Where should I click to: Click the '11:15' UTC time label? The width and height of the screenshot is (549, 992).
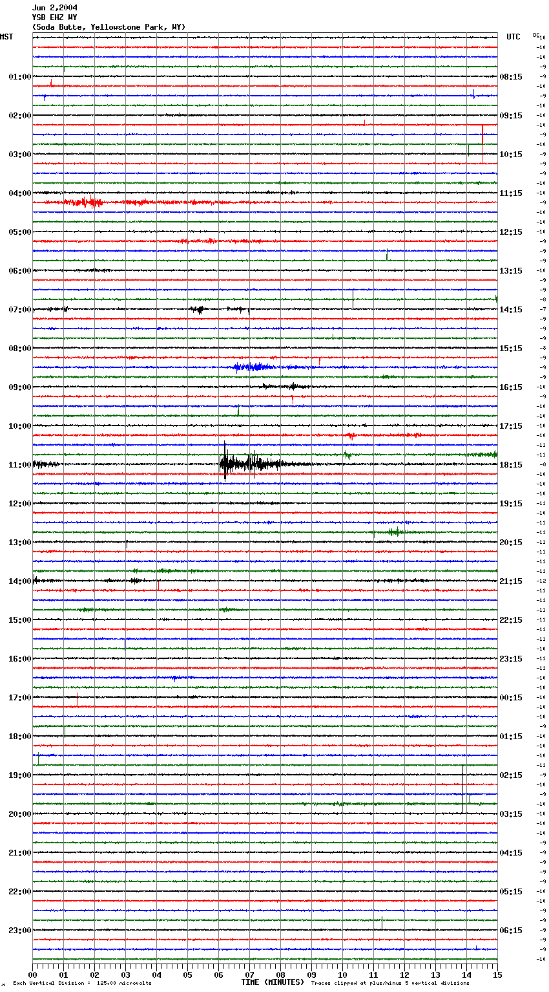point(511,193)
